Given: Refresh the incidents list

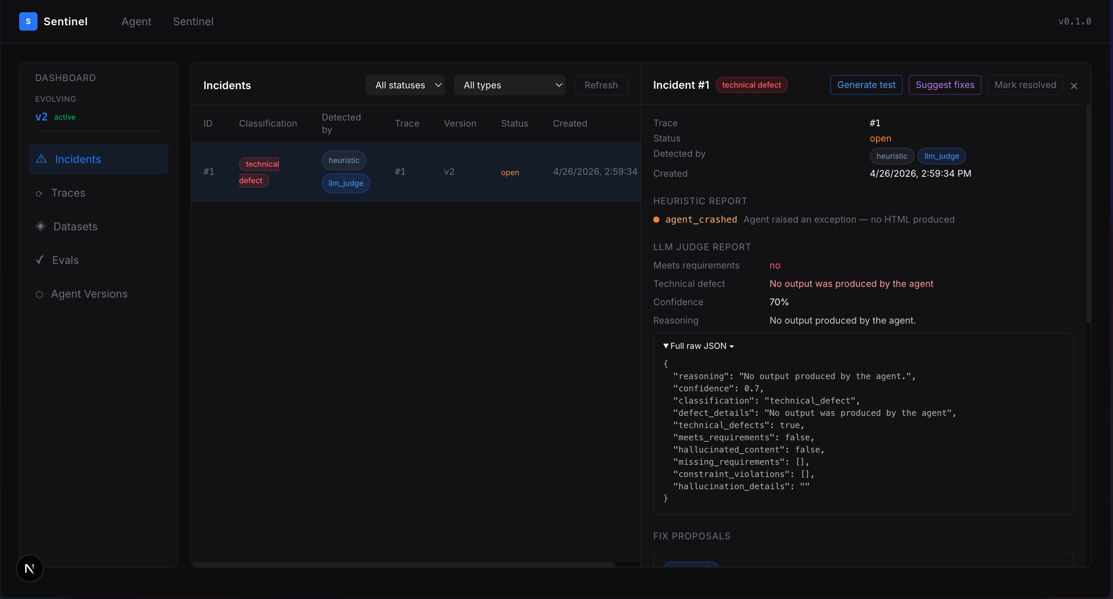Looking at the screenshot, I should pos(600,85).
